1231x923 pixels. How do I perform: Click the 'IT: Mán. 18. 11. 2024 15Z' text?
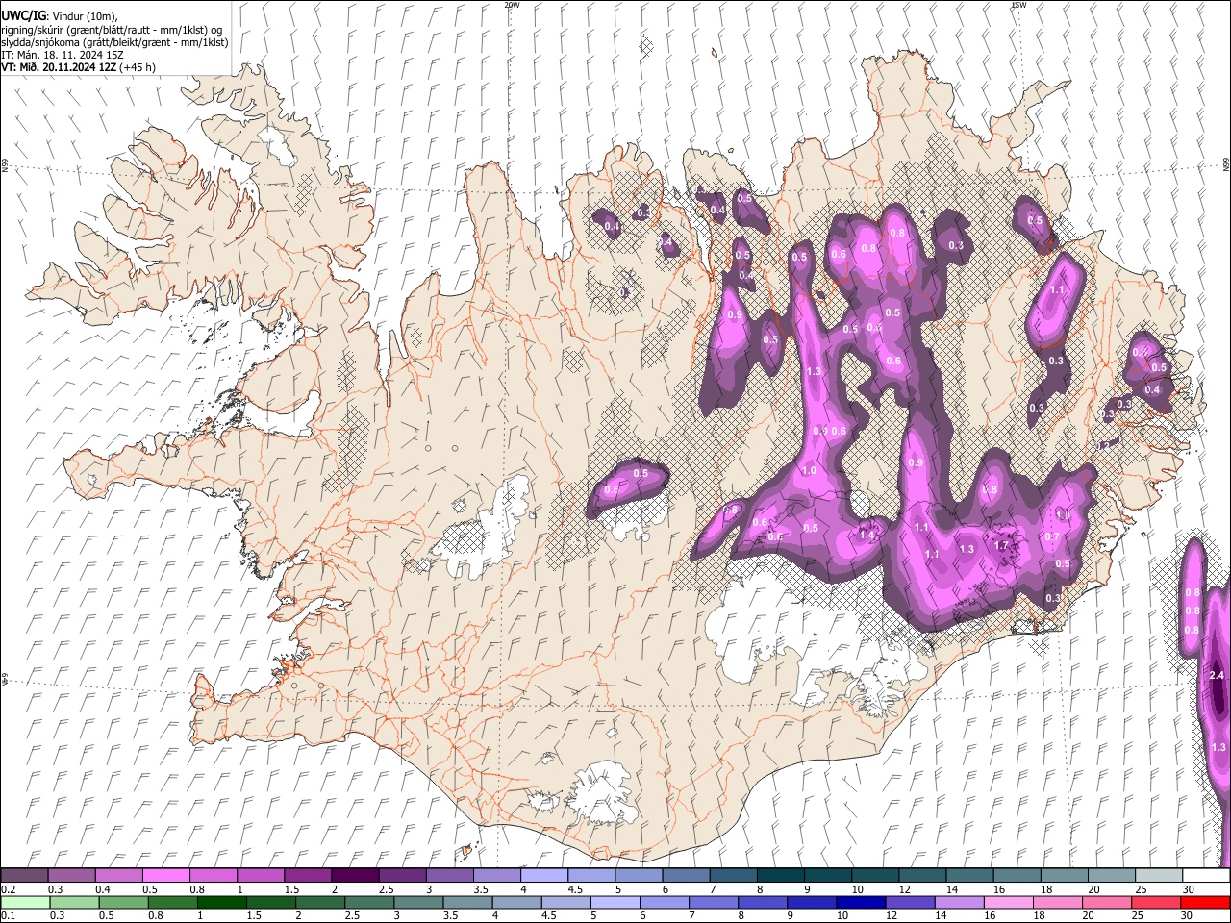tap(63, 55)
